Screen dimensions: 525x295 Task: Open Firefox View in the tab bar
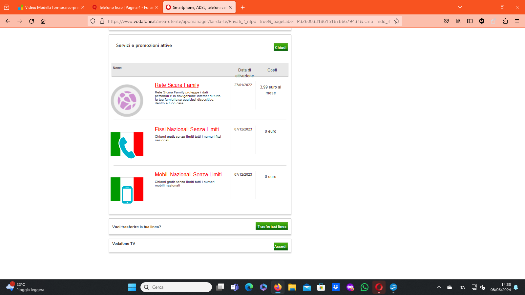7,7
